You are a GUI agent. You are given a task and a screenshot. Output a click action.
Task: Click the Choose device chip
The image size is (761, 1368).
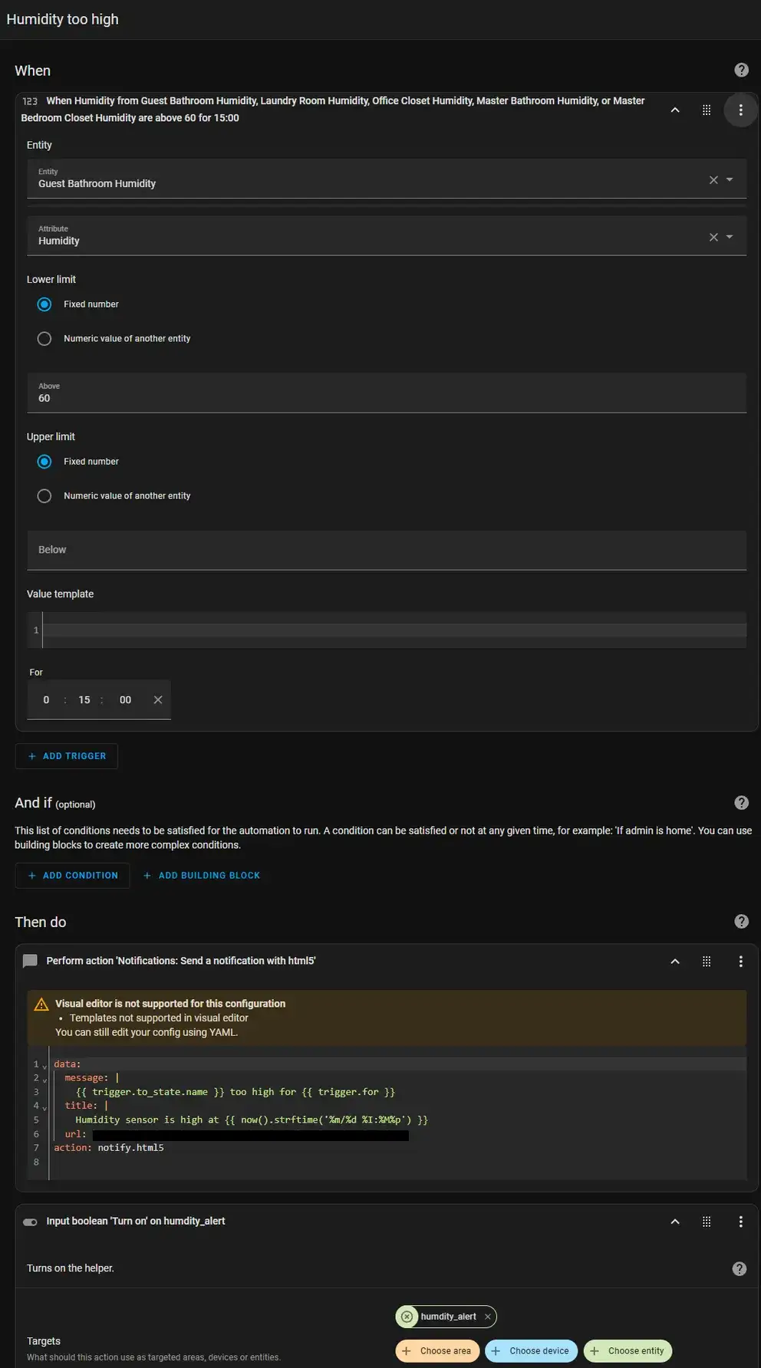pos(531,1350)
